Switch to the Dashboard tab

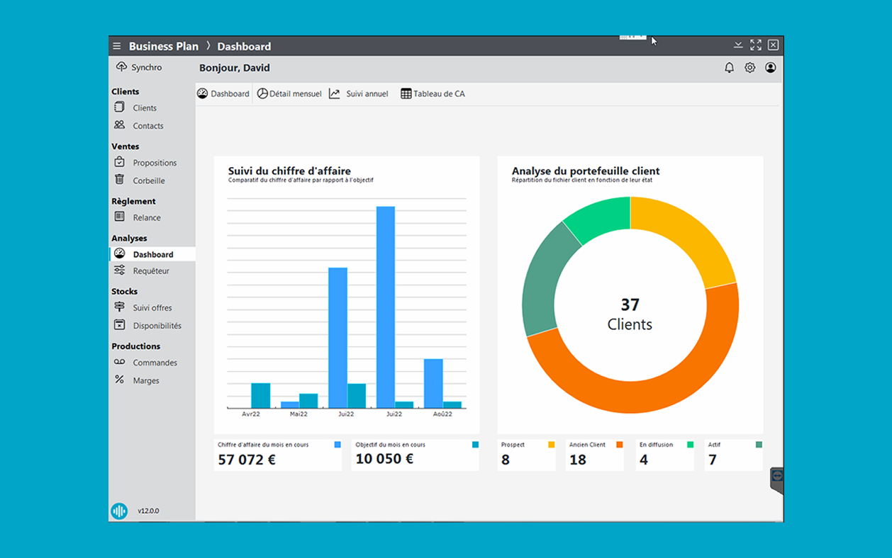click(x=223, y=93)
